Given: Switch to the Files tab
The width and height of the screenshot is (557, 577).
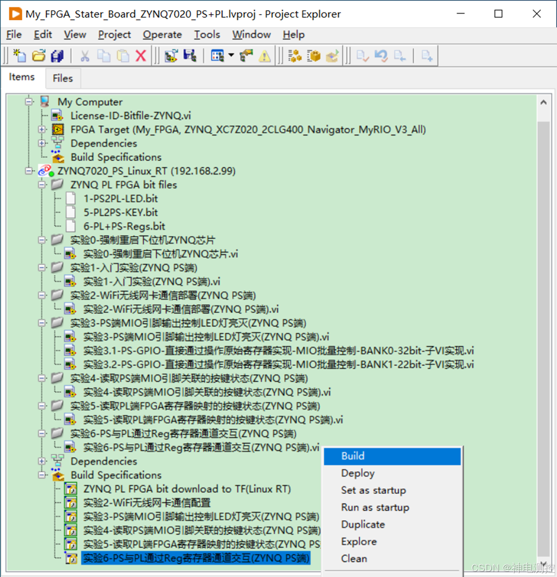Looking at the screenshot, I should pyautogui.click(x=62, y=79).
